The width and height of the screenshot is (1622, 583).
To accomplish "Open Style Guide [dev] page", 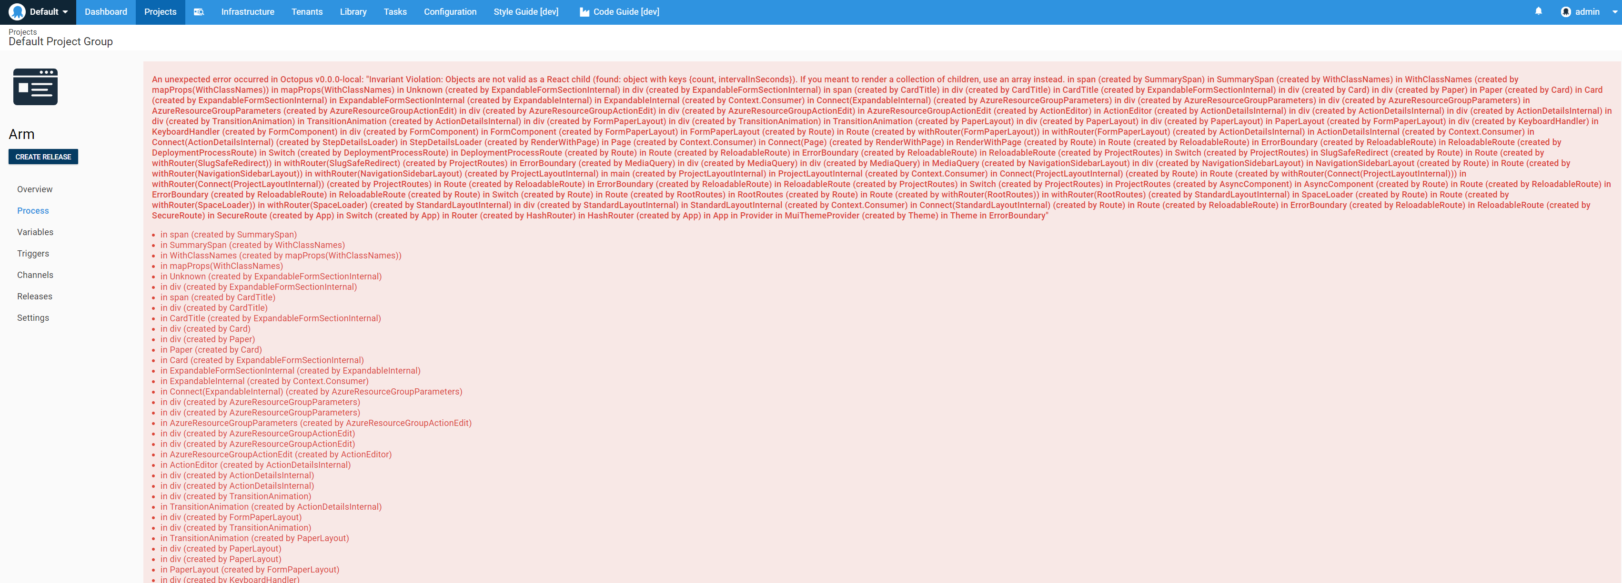I will point(526,12).
